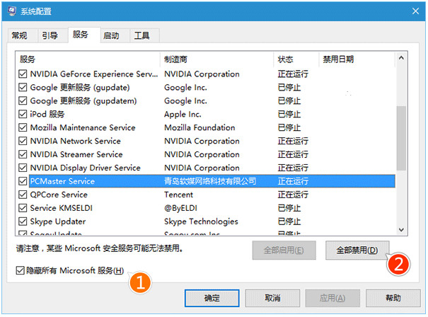Click the scroll down arrow in services list

click(401, 229)
